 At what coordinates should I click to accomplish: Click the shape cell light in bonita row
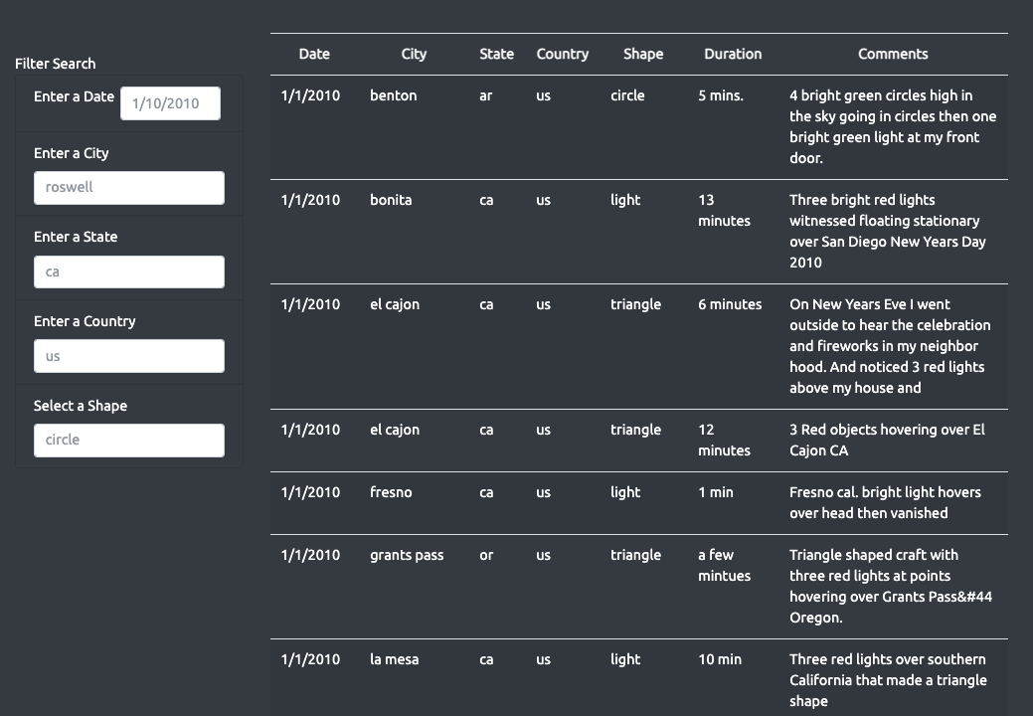point(625,200)
